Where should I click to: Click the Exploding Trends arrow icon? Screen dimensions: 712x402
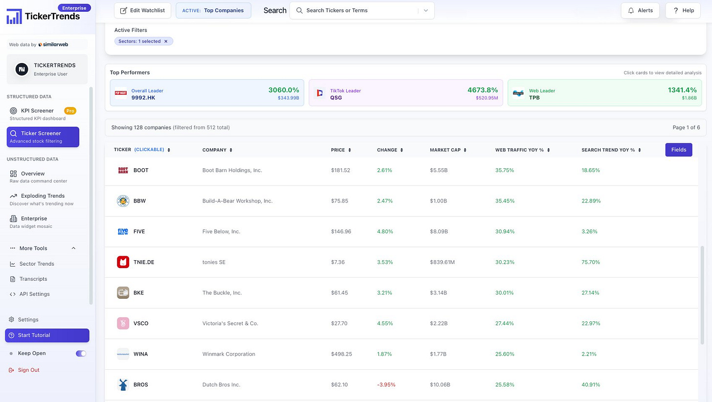pos(13,196)
